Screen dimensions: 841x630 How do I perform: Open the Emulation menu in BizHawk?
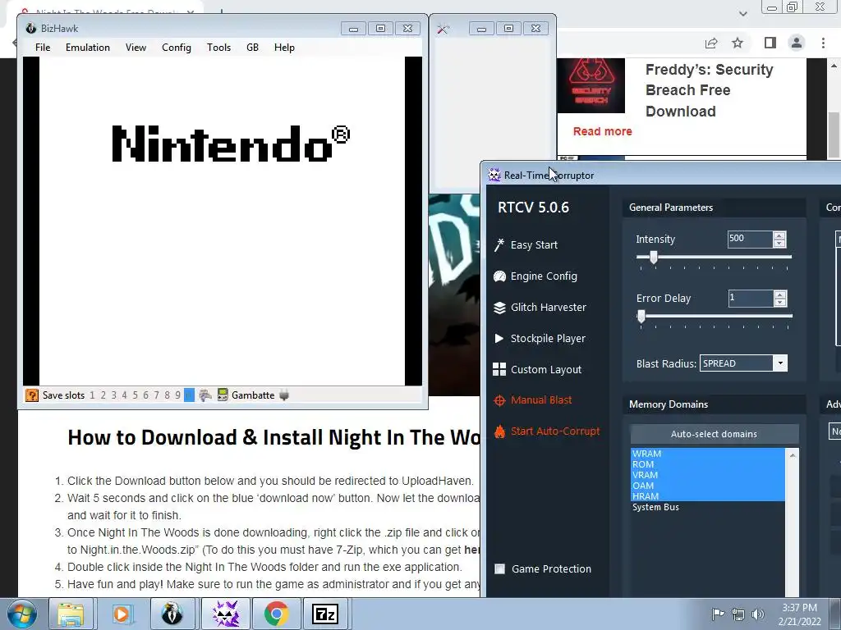click(x=87, y=47)
